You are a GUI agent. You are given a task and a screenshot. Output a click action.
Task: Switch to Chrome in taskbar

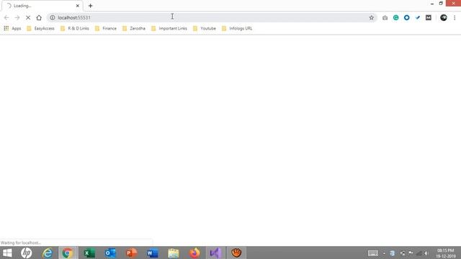(68, 253)
